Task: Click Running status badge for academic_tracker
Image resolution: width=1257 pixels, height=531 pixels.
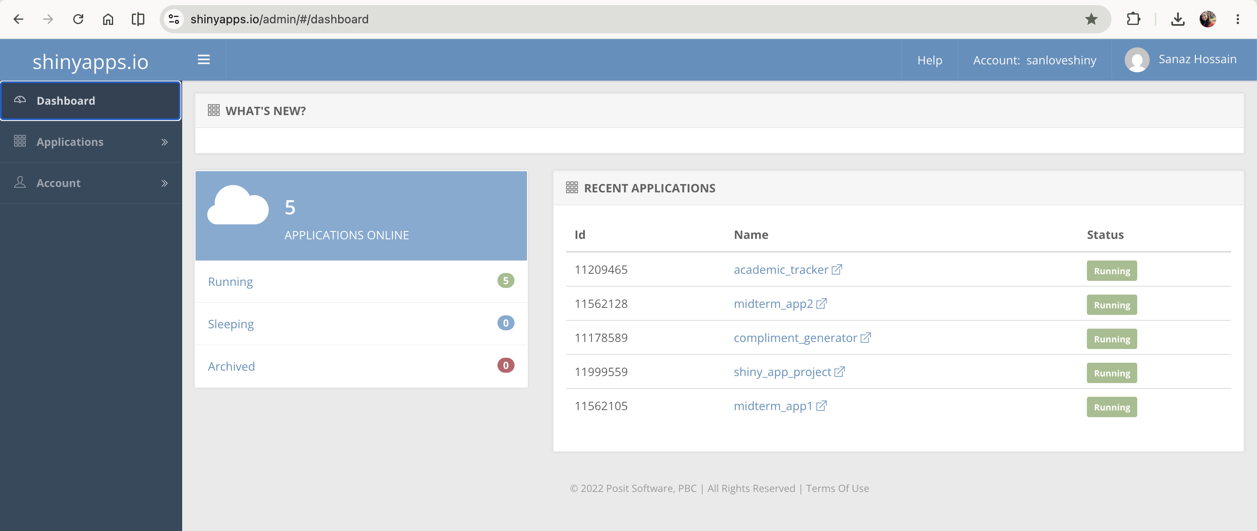Action: click(1111, 270)
